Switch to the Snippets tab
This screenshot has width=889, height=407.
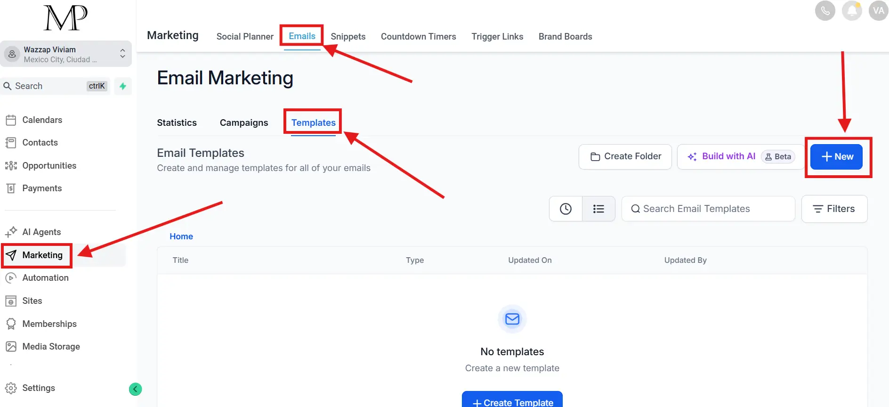click(348, 37)
